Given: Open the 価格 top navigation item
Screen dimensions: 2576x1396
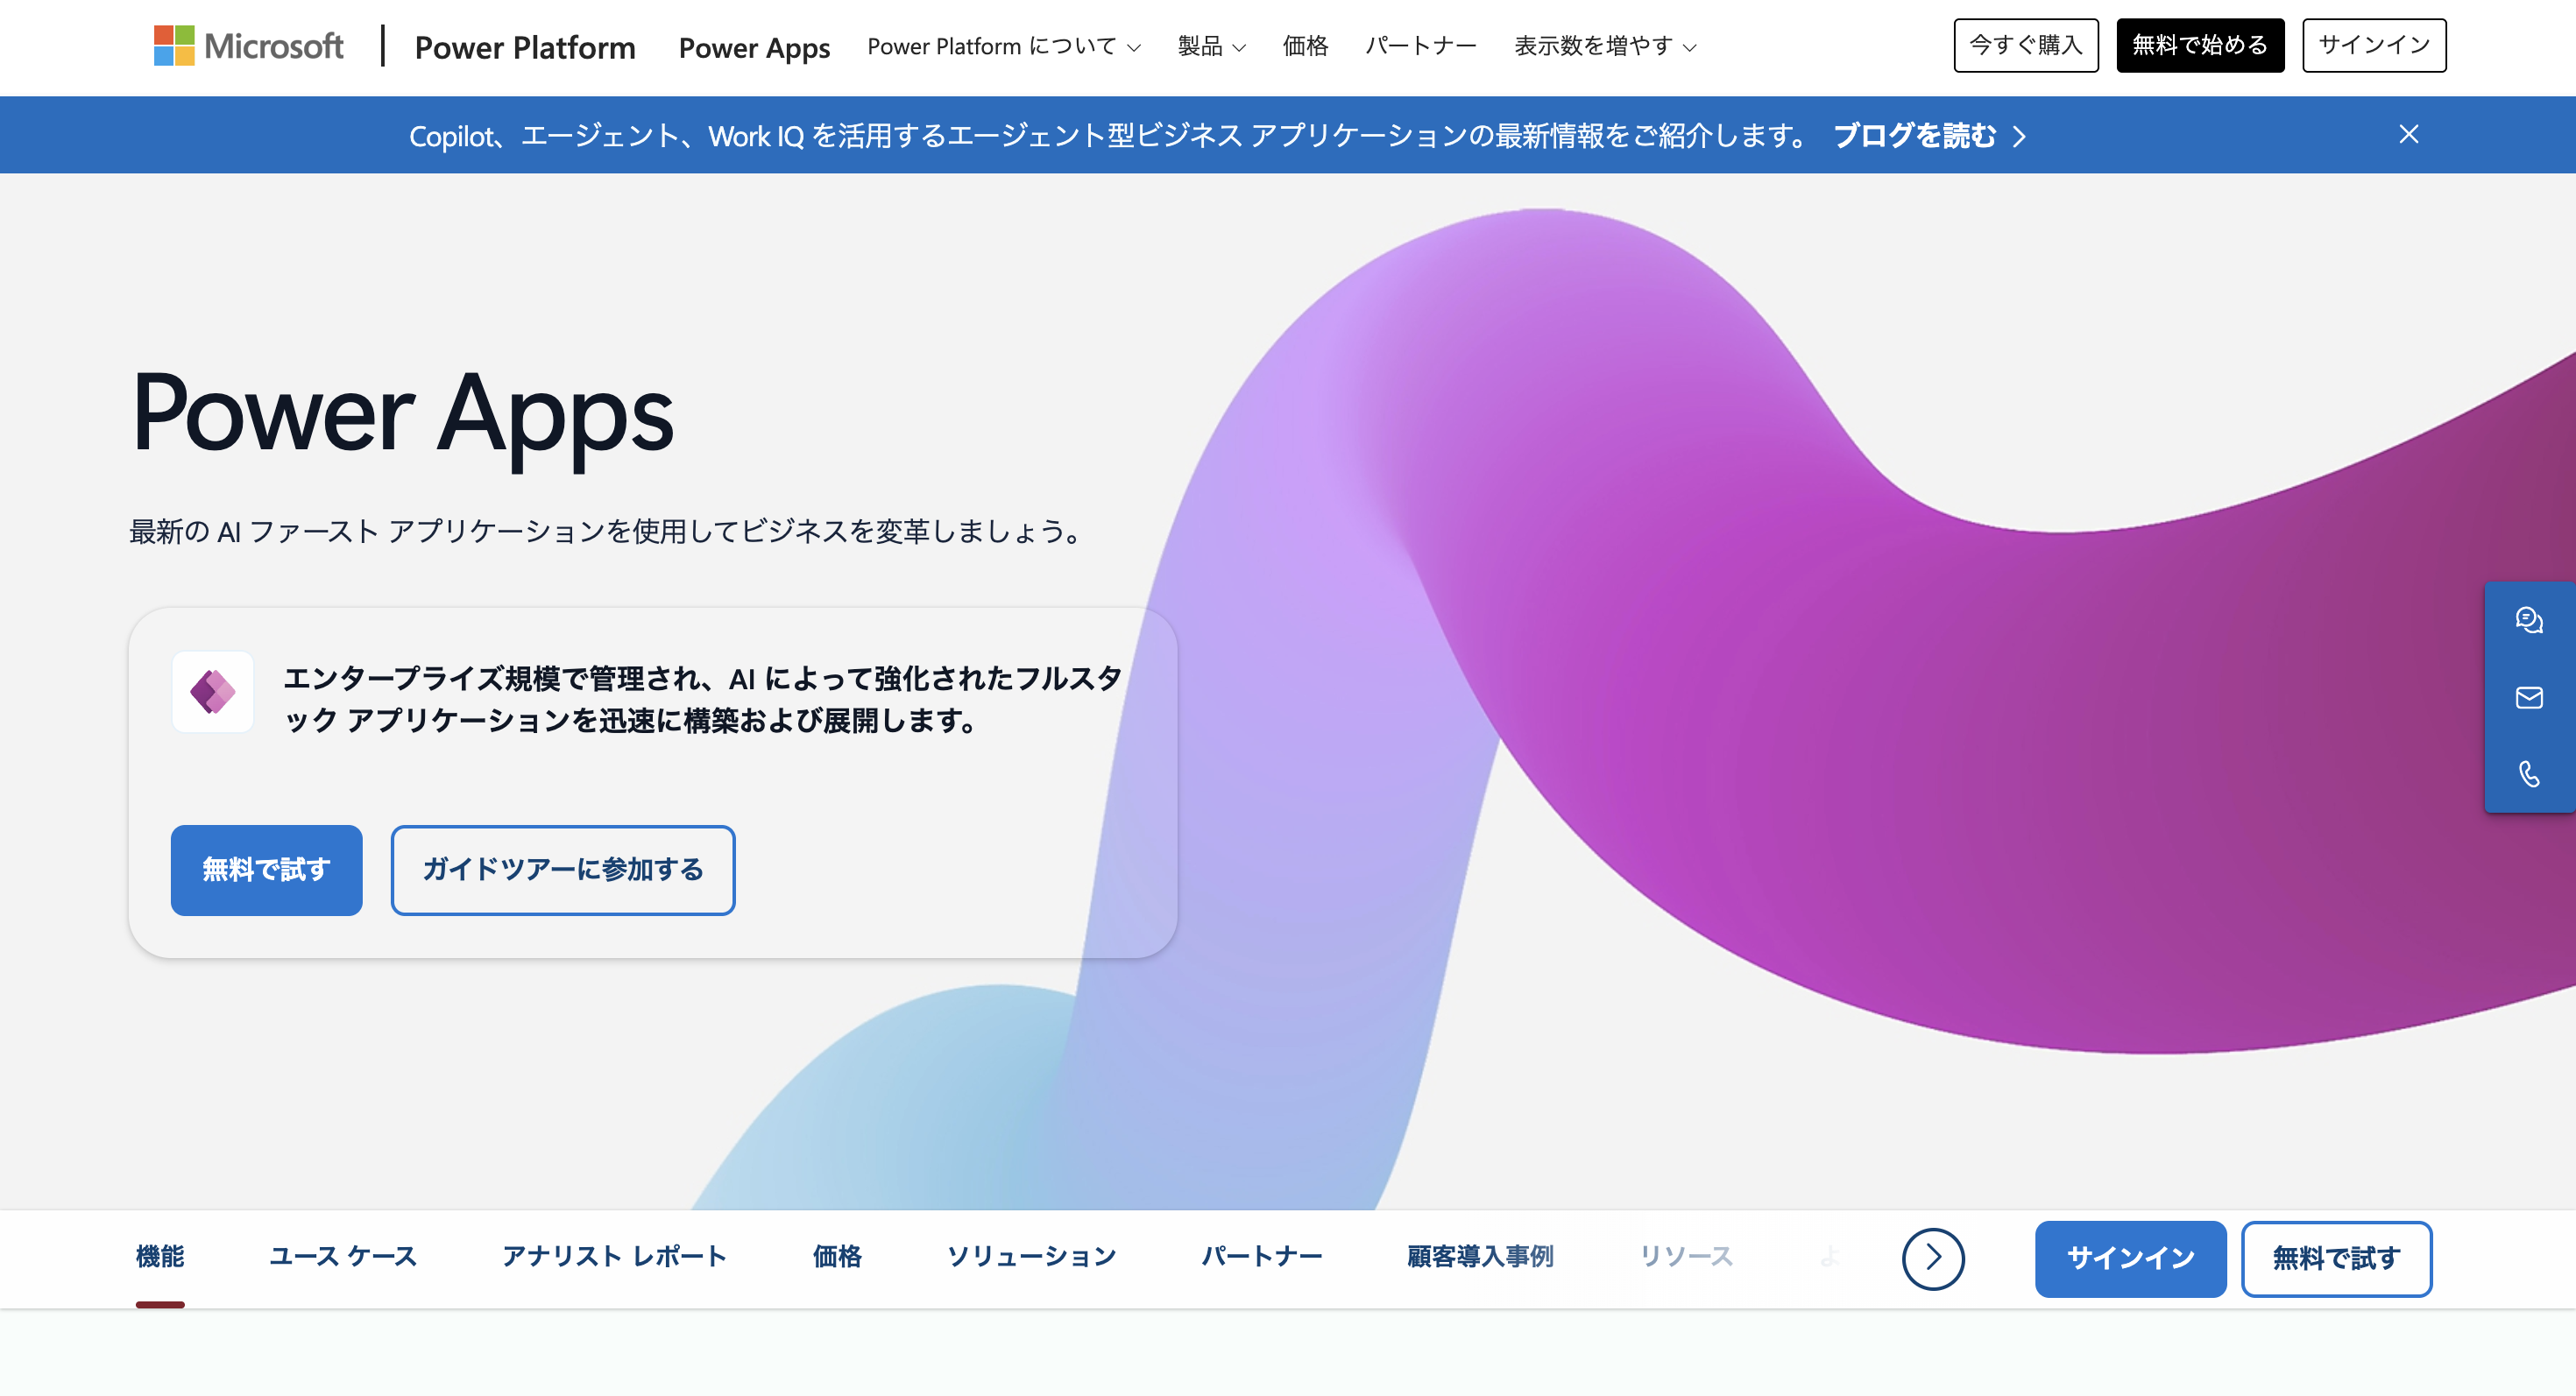Looking at the screenshot, I should (x=1305, y=46).
